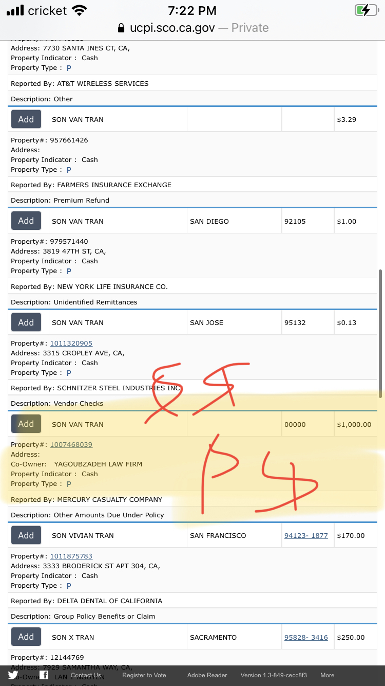Click Property Type P for property 1011320905
The width and height of the screenshot is (385, 686).
click(x=69, y=373)
